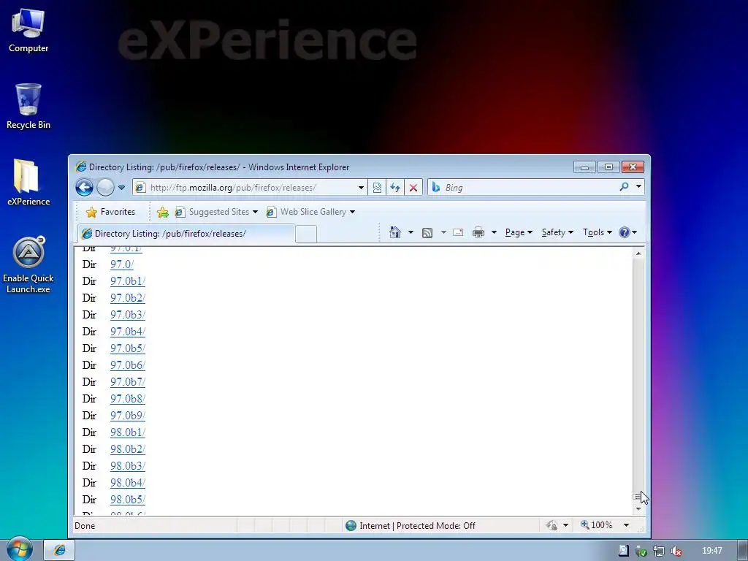Click the Forward navigation button
The height and width of the screenshot is (561, 748).
pyautogui.click(x=105, y=188)
